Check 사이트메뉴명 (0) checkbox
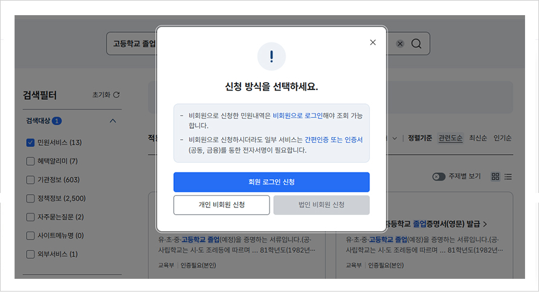Image resolution: width=539 pixels, height=297 pixels. (x=30, y=235)
